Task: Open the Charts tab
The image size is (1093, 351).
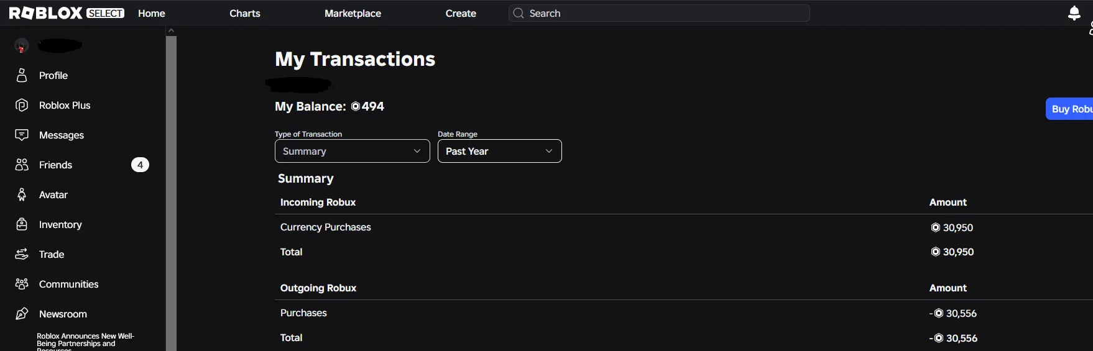Action: point(245,13)
